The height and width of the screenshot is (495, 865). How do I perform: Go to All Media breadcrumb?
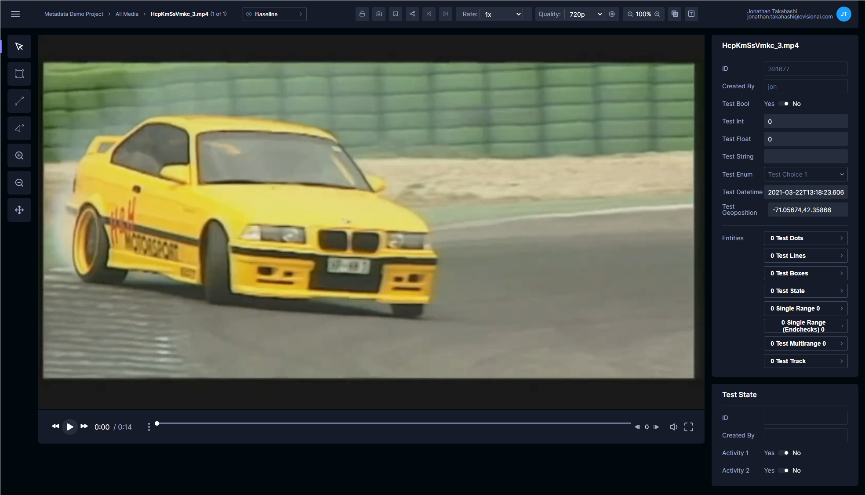tap(127, 14)
